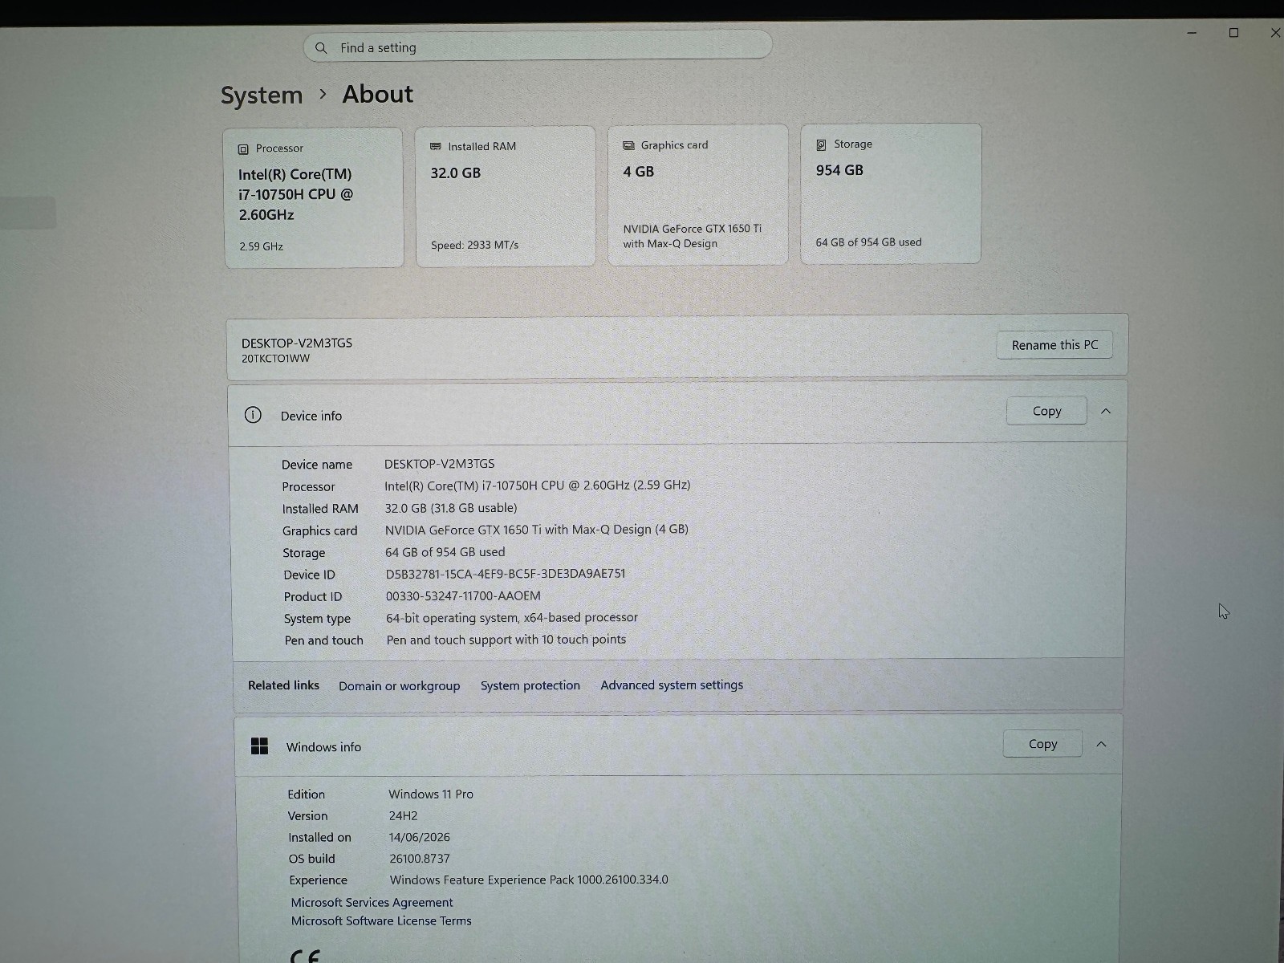Click the Find a setting search box
Viewport: 1284px width, 963px height.
(538, 47)
